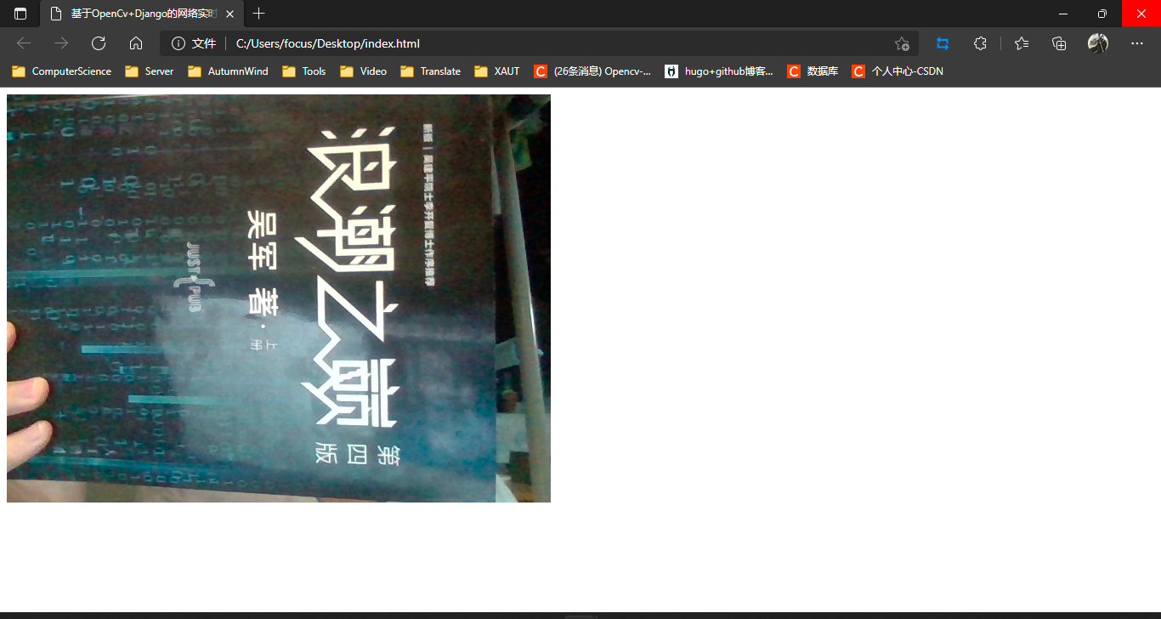Open the 数据库 bookmark

point(813,71)
